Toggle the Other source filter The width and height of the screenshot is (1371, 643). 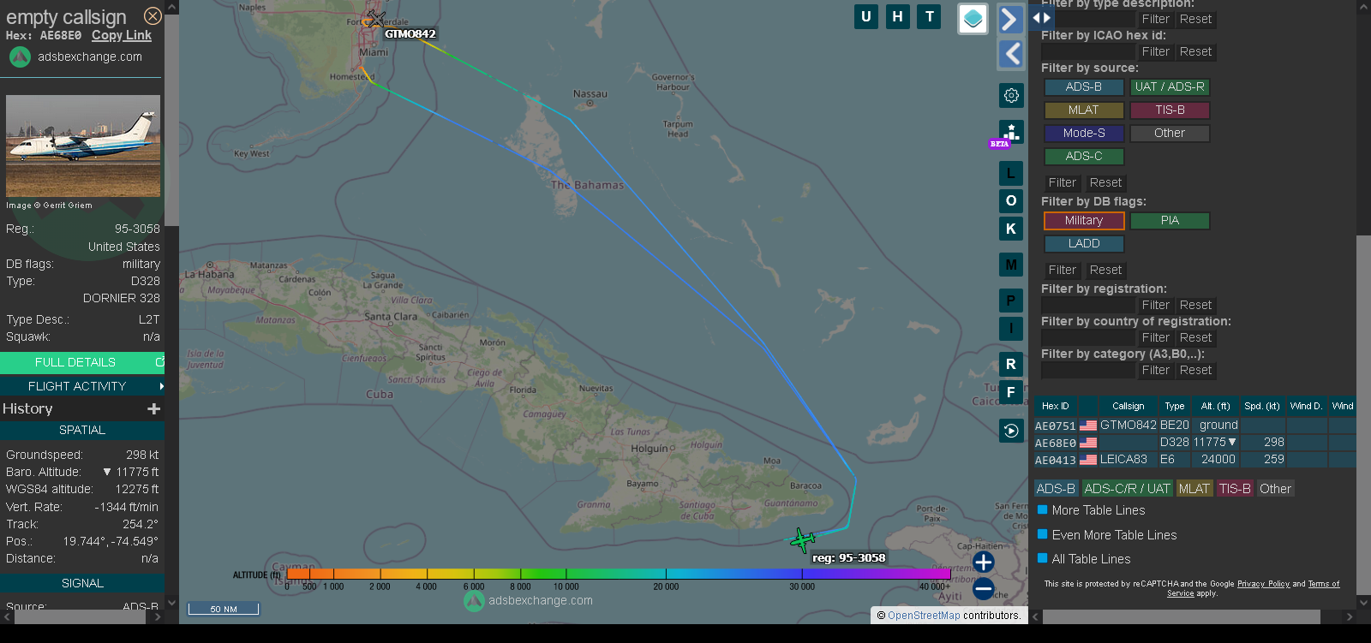(x=1170, y=134)
